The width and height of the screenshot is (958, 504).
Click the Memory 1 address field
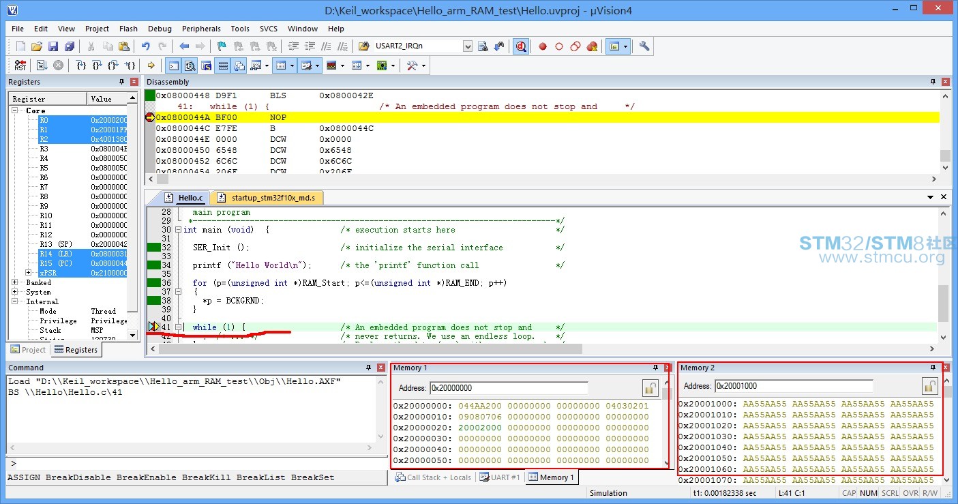pyautogui.click(x=509, y=388)
